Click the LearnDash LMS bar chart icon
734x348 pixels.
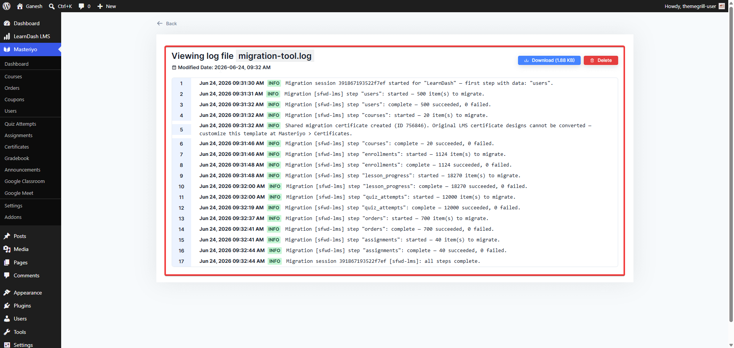coord(7,36)
